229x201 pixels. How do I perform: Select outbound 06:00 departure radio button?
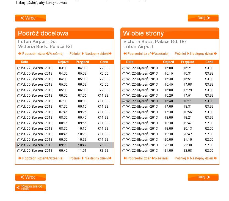click(18, 96)
